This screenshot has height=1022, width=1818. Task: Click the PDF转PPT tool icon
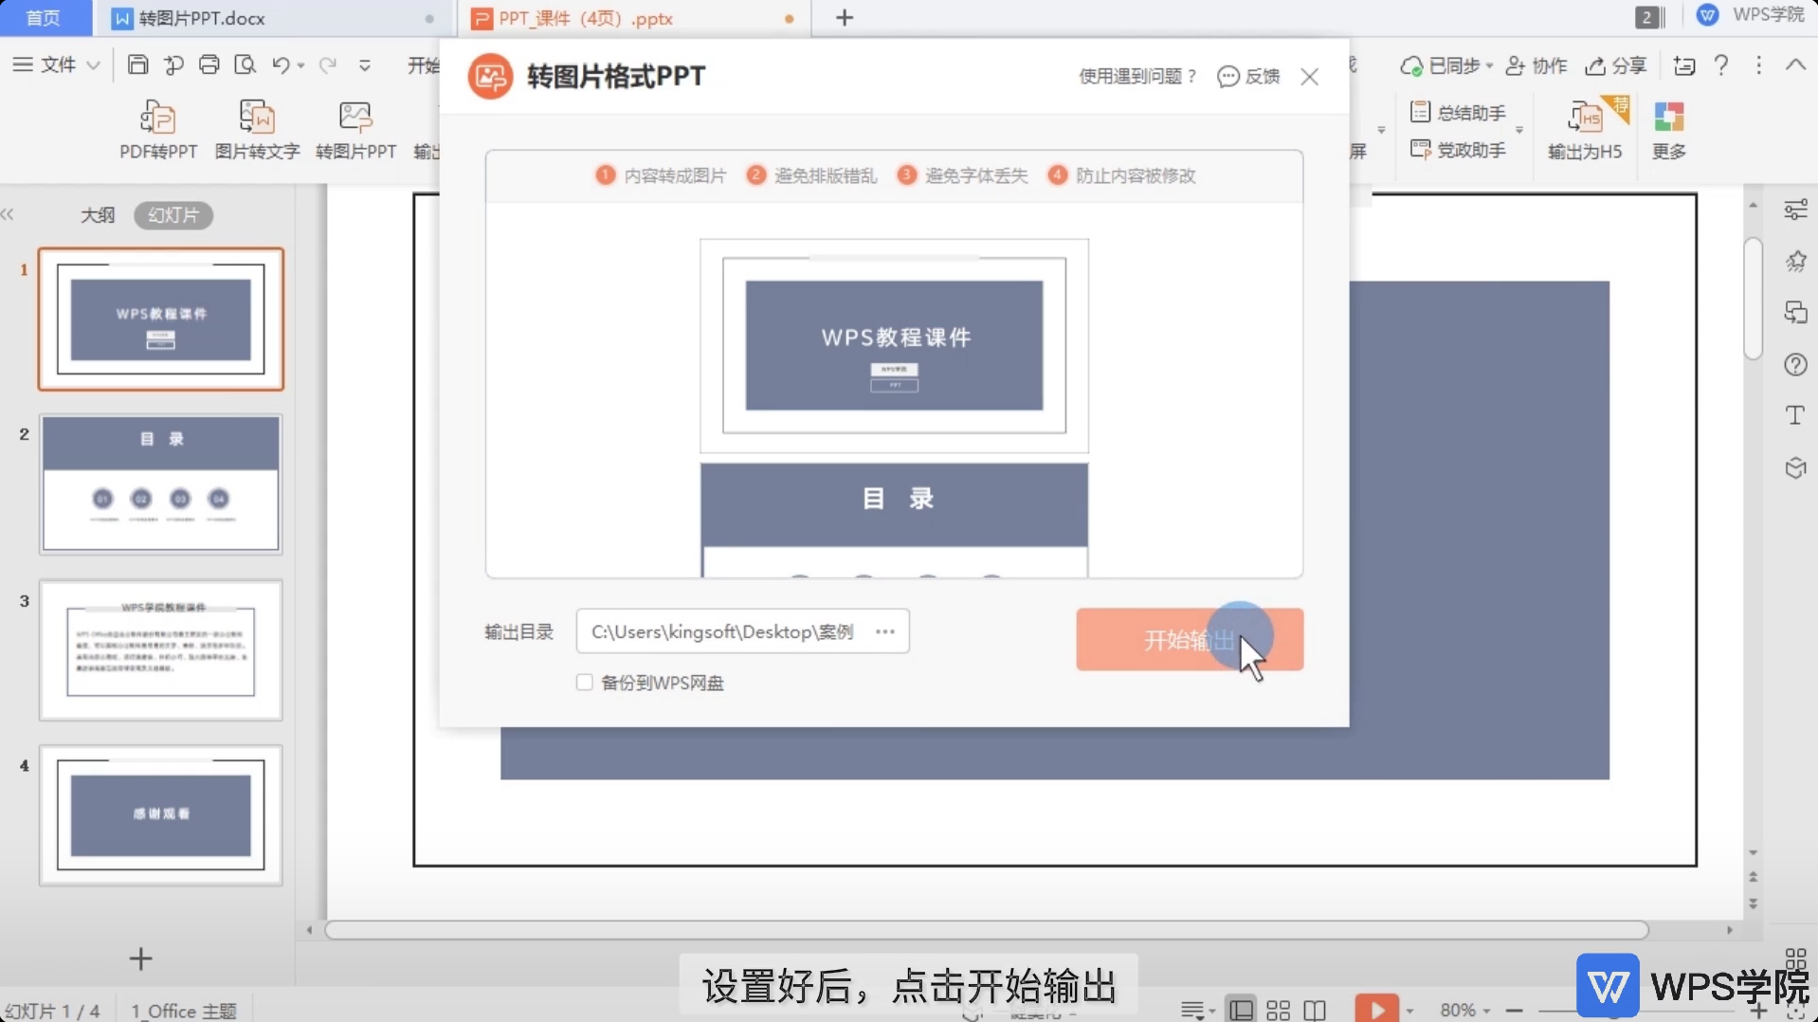(x=158, y=119)
